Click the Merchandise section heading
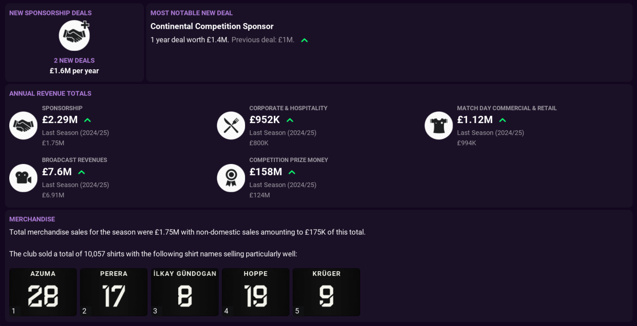Image resolution: width=637 pixels, height=326 pixels. click(32, 219)
